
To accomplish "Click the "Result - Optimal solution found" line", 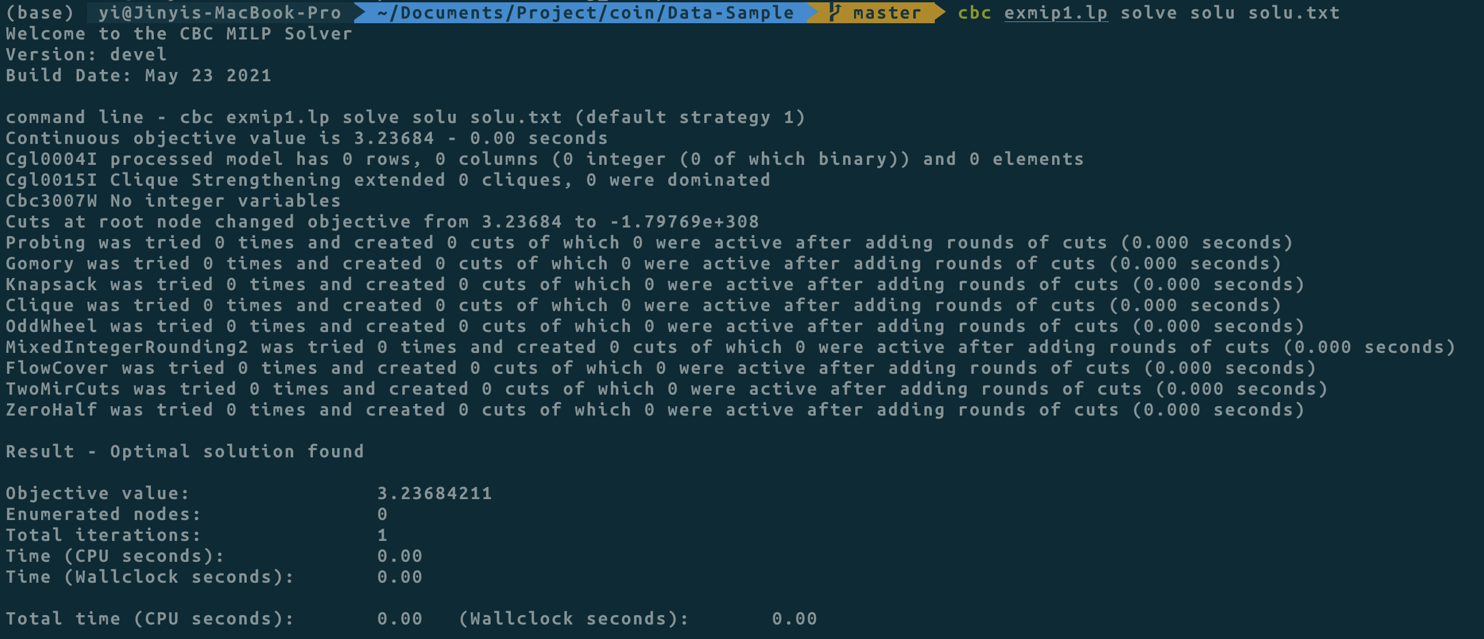I will [185, 452].
